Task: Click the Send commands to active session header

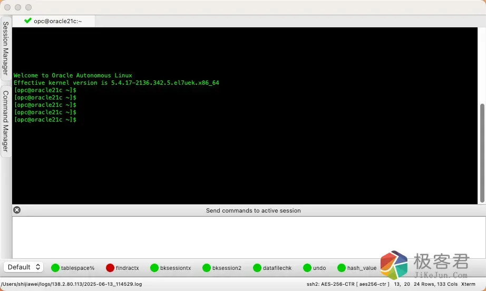Action: [253, 210]
